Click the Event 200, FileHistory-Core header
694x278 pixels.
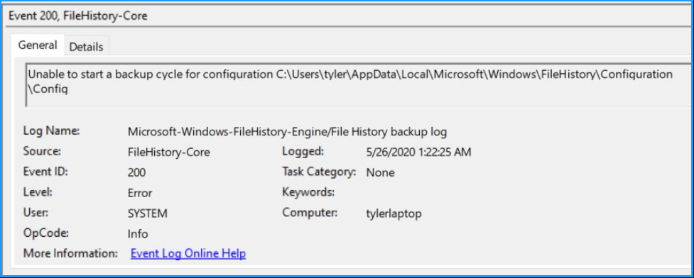click(78, 16)
